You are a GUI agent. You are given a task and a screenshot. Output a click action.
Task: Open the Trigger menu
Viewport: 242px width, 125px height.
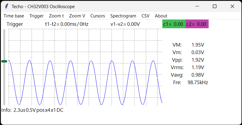37,16
